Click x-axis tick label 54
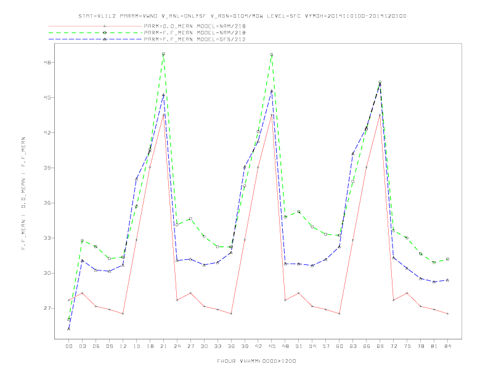This screenshot has height=377, width=488. [312, 346]
